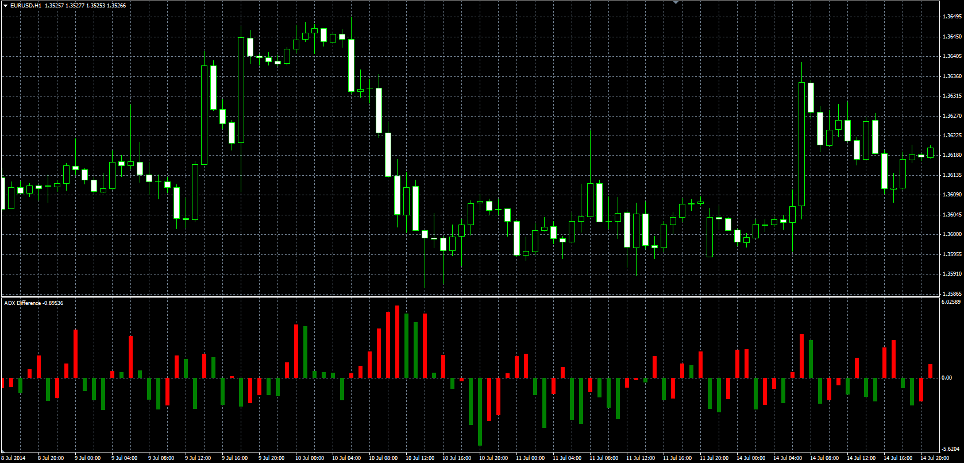The height and width of the screenshot is (464, 964).
Task: Click the 1.36450 price scale label
Action: pyautogui.click(x=952, y=37)
